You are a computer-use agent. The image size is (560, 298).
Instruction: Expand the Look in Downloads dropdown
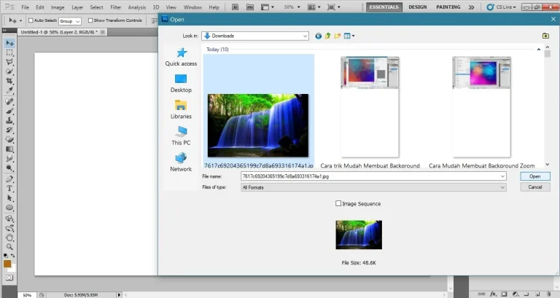point(304,36)
